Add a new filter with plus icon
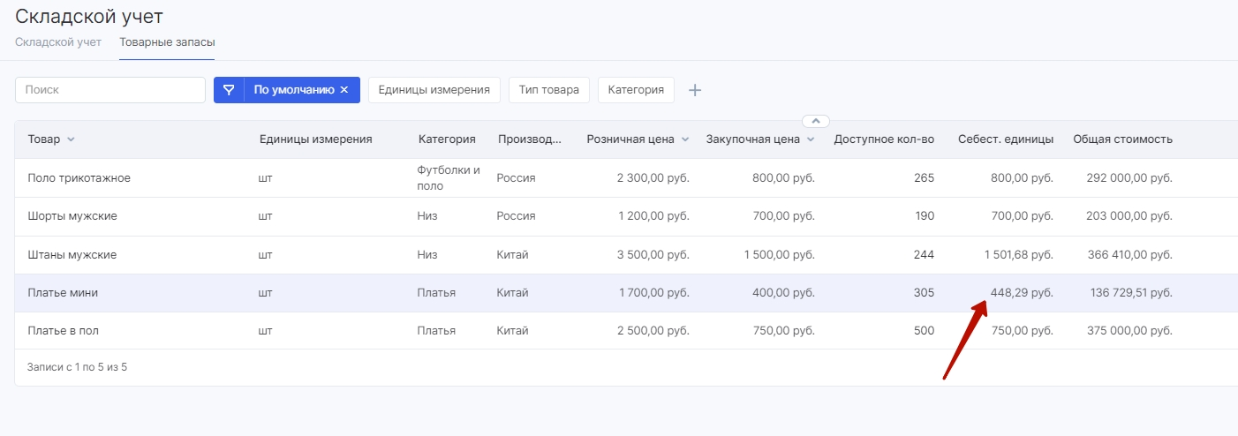This screenshot has height=436, width=1238. (695, 90)
